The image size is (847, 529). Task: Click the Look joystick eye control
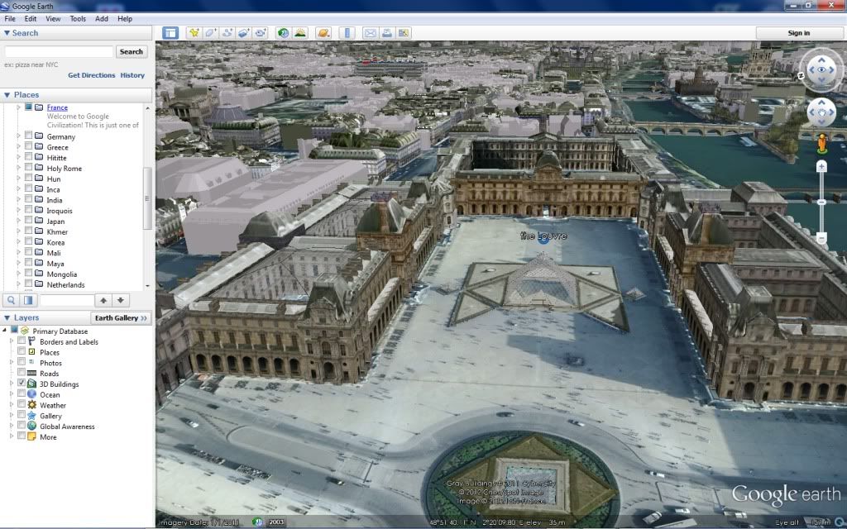pos(821,70)
